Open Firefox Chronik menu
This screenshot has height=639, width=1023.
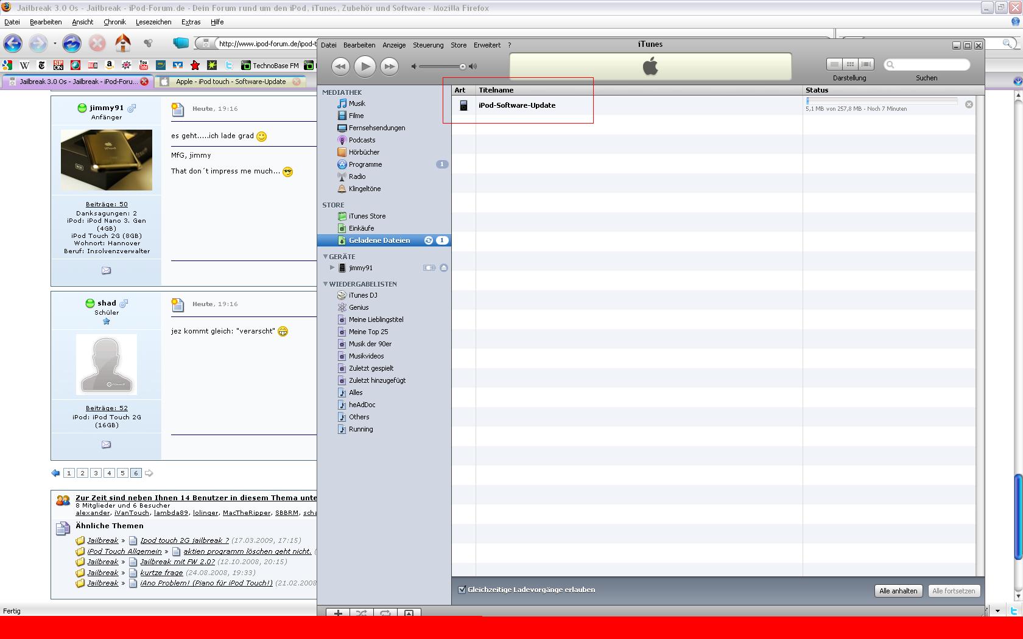(114, 22)
